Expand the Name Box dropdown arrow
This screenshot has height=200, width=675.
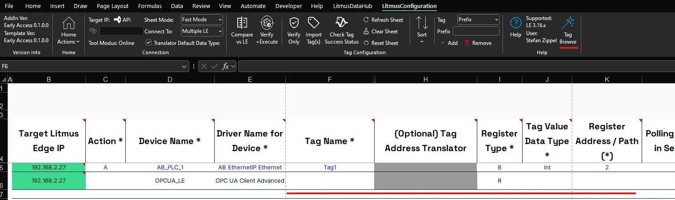[184, 66]
